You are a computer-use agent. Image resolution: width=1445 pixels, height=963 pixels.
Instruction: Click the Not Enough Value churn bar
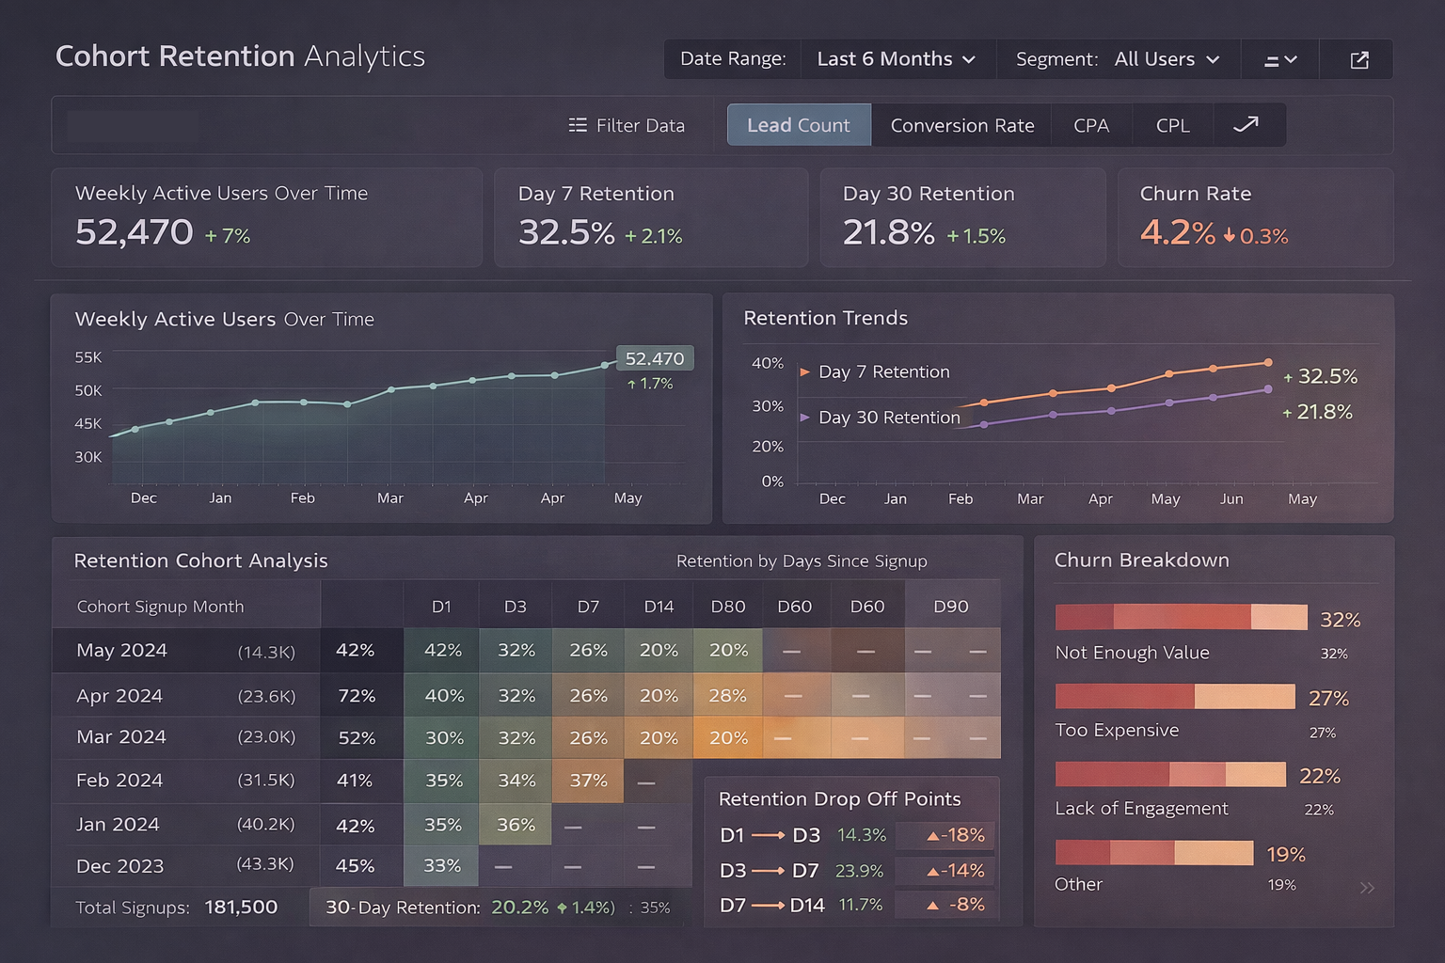tap(1181, 617)
